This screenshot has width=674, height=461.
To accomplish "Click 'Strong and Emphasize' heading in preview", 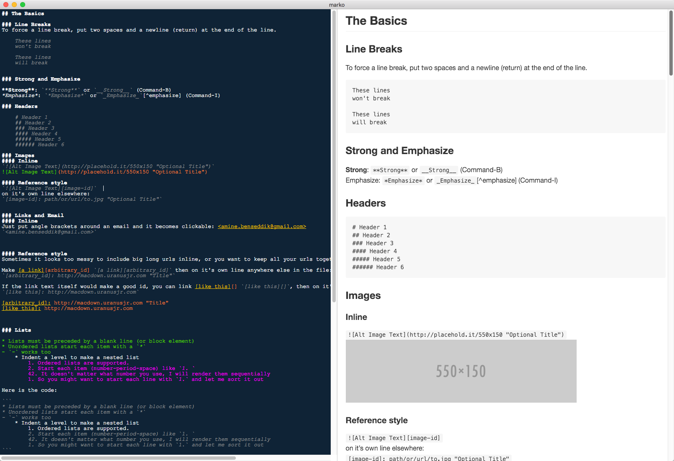I will (399, 151).
